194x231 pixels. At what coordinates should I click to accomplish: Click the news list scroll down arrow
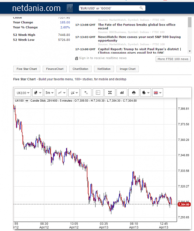click(190, 51)
